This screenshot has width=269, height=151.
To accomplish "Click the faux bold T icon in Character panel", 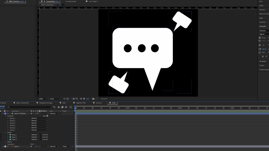I will (x=263, y=57).
